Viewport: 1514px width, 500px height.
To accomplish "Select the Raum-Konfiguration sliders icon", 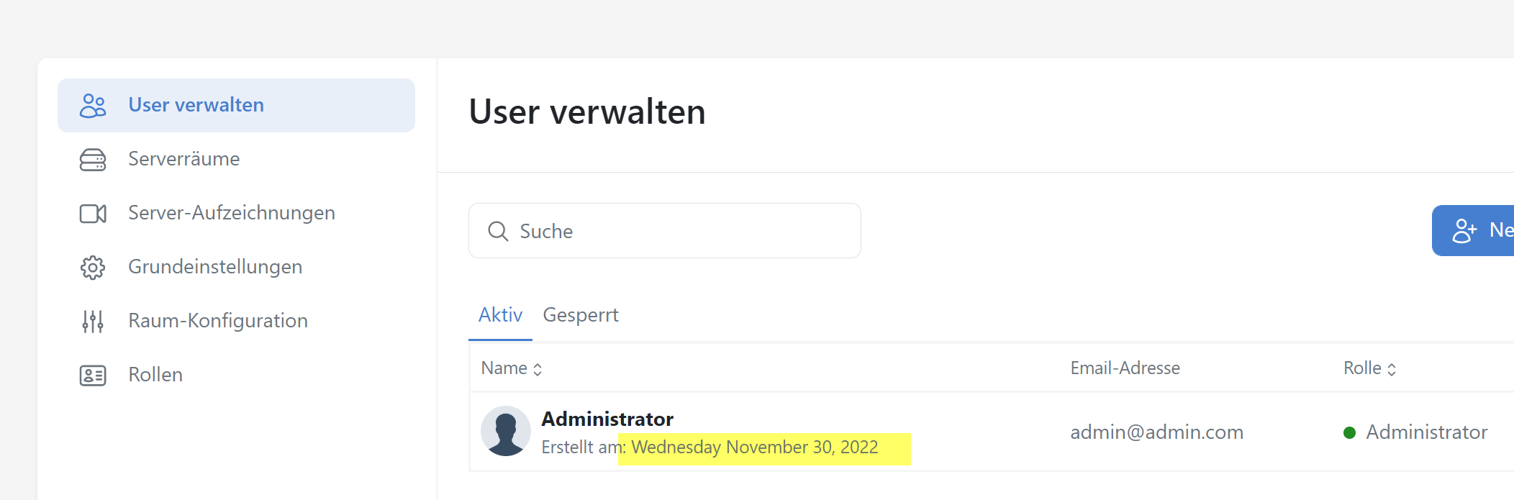I will pyautogui.click(x=91, y=321).
